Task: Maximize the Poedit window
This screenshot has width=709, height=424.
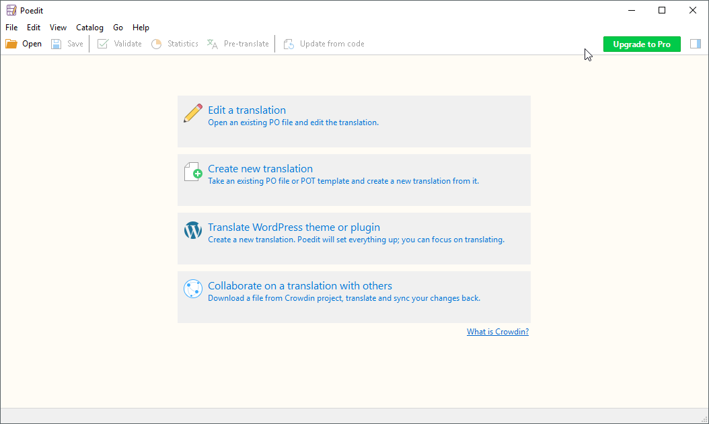Action: point(662,10)
